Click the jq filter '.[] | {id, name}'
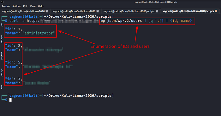Screen dimensions: 221x116 [175, 21]
